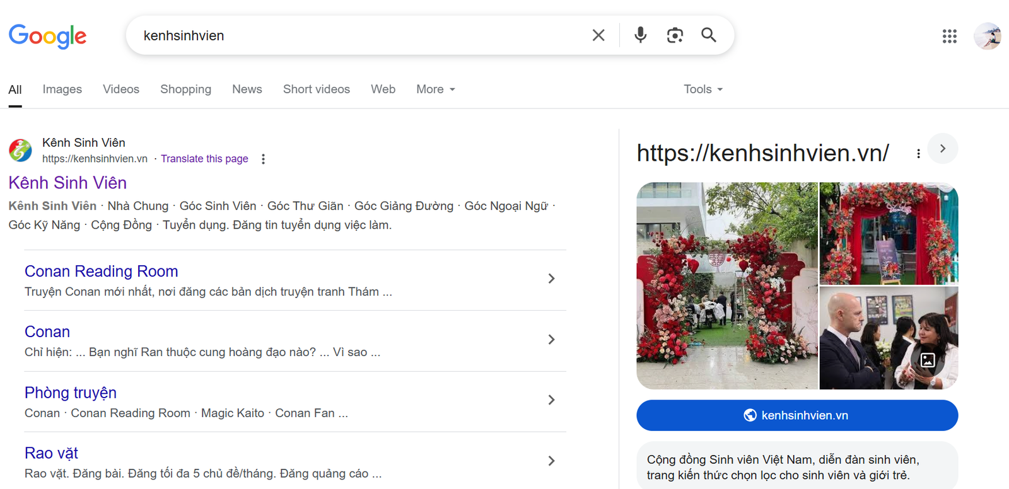The image size is (1009, 489).
Task: Switch to Videos tab
Action: [121, 89]
